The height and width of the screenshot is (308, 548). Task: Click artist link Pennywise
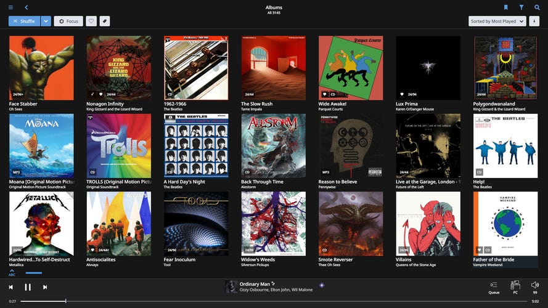coord(327,187)
